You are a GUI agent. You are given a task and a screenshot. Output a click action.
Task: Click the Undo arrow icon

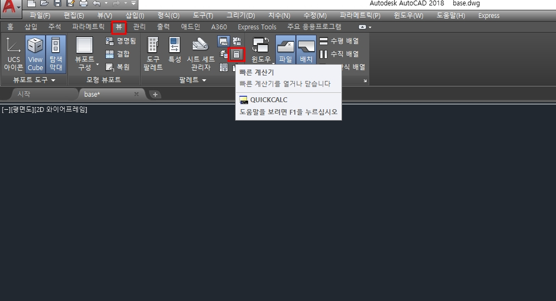coord(97,4)
